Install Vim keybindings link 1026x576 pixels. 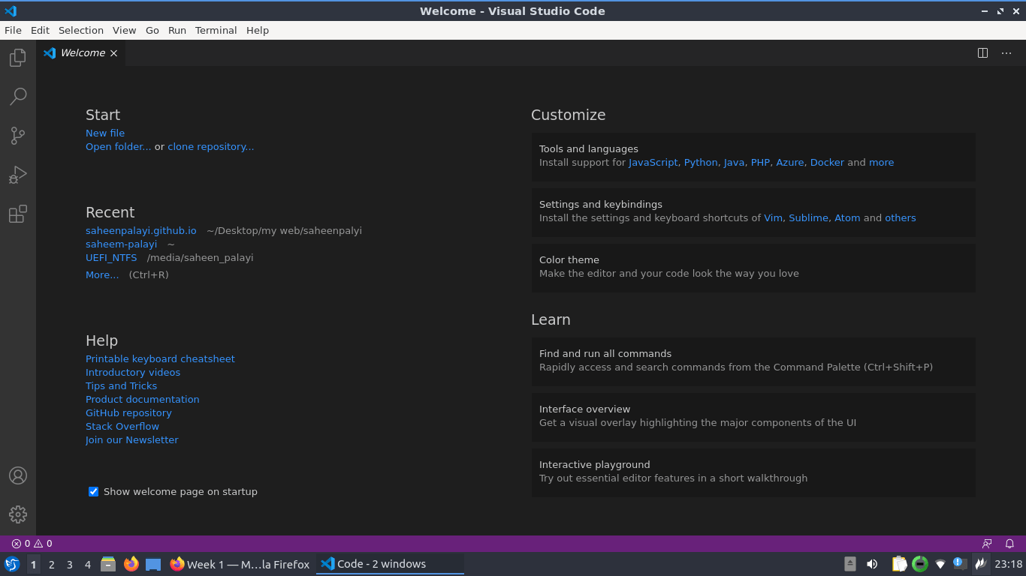pos(773,218)
